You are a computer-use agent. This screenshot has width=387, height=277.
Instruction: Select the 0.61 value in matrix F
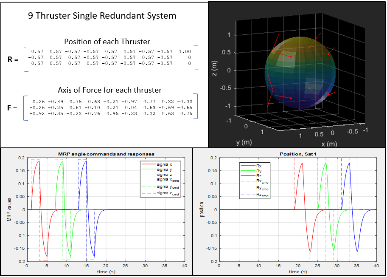[76, 108]
